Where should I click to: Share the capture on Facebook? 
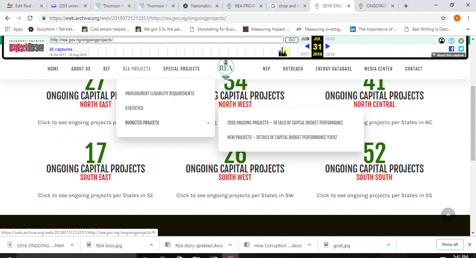tap(451, 48)
